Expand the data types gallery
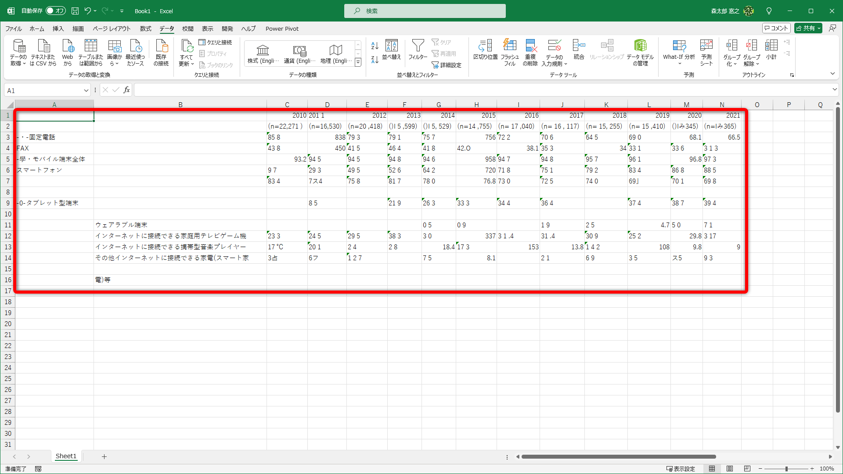The height and width of the screenshot is (474, 843). [358, 62]
